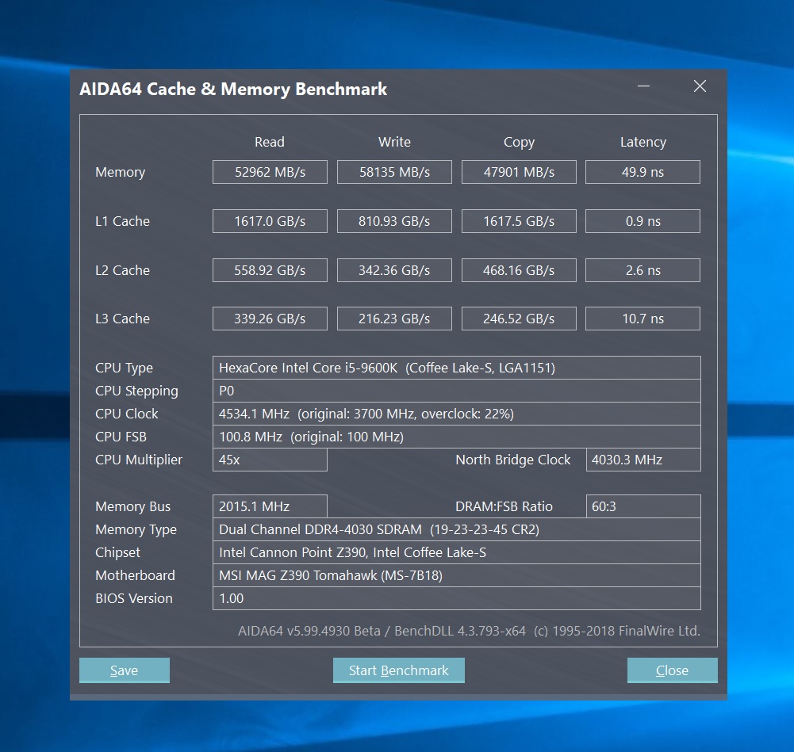
Task: Click the Save button
Action: pos(124,670)
